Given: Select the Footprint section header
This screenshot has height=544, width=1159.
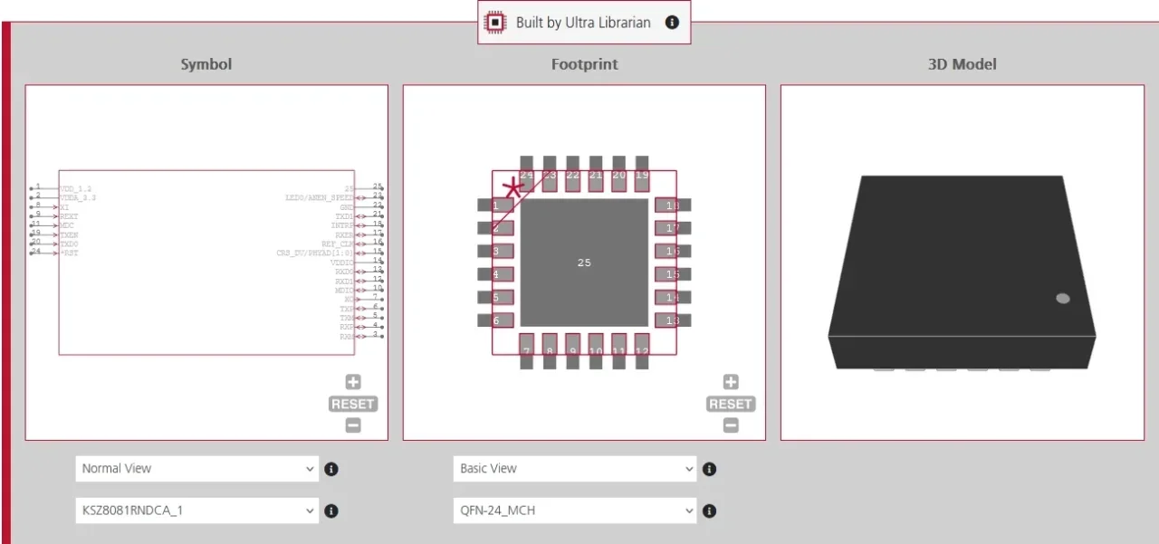Looking at the screenshot, I should click(584, 64).
